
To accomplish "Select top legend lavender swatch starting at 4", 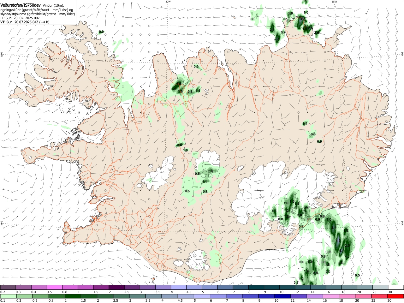I will coord(178,287).
